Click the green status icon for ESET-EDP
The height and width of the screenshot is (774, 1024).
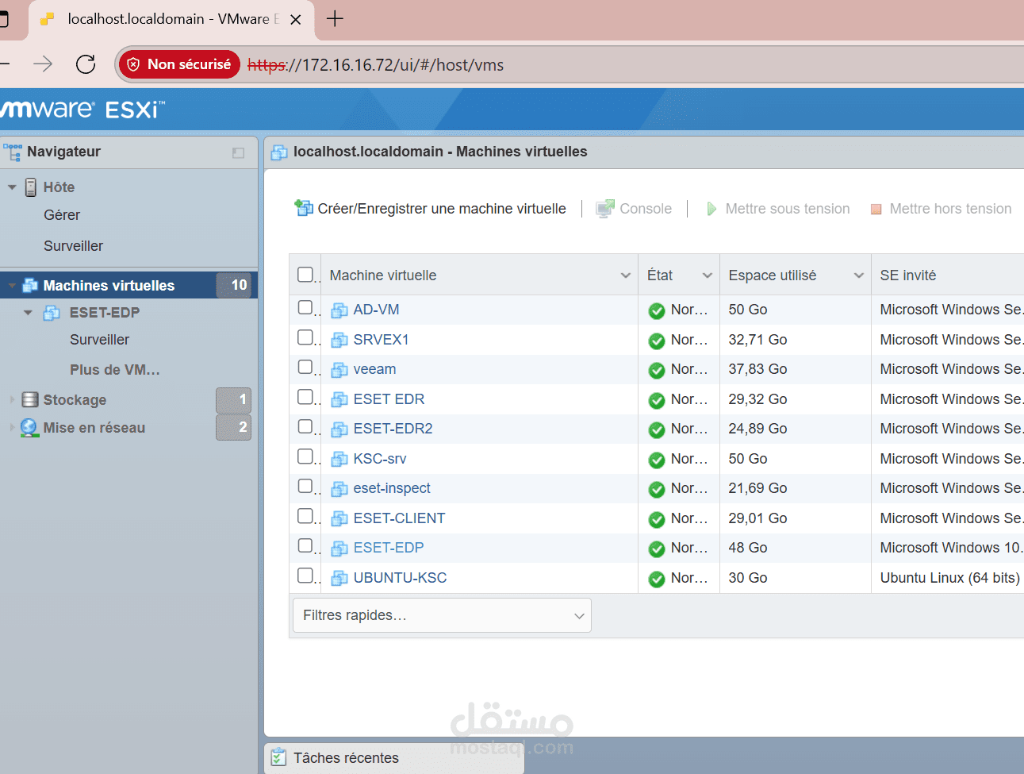point(657,549)
